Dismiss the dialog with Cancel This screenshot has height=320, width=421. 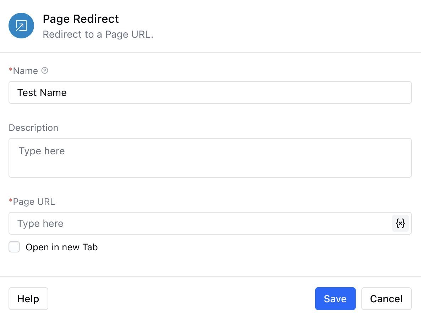pos(386,299)
